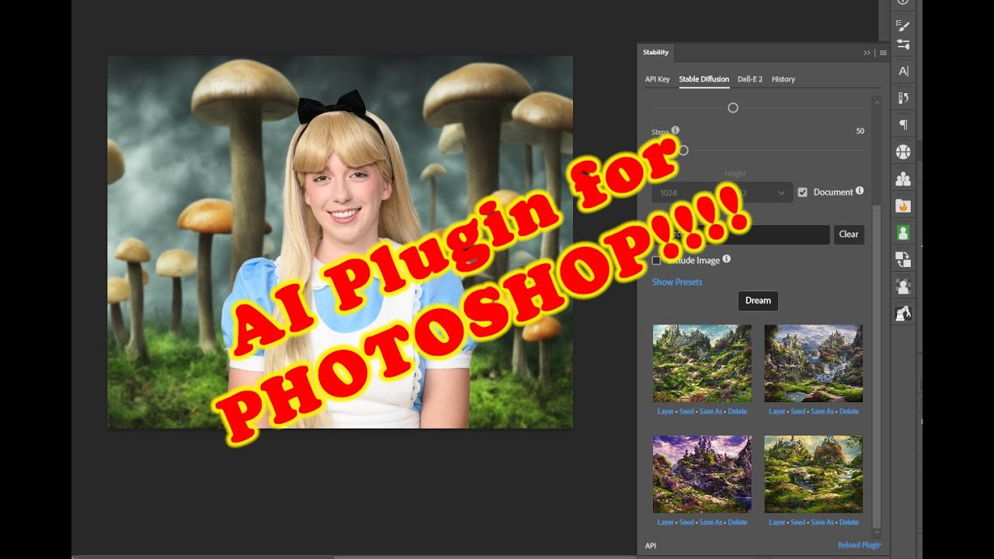This screenshot has height=559, width=994.
Task: Collapse the Stability panel with double chevron
Action: tap(867, 53)
